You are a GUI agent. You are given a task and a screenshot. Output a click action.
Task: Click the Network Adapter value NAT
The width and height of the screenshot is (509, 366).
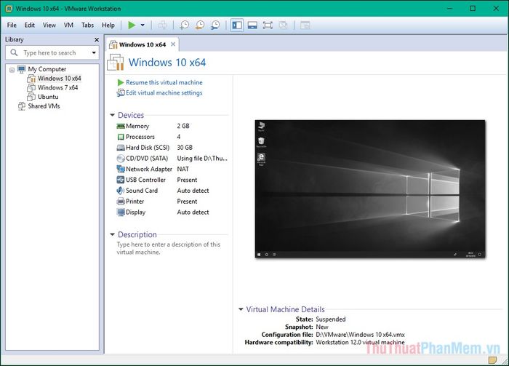[x=183, y=169]
